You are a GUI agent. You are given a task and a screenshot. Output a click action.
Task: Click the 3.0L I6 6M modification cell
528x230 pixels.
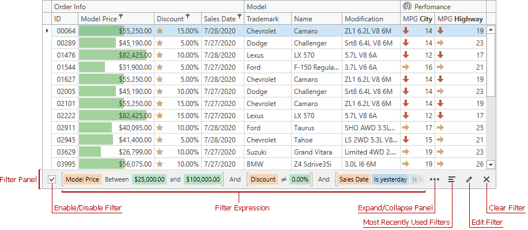(x=371, y=164)
